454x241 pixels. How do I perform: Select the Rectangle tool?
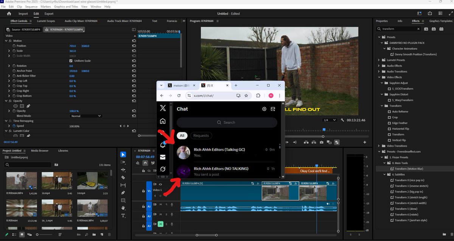click(123, 201)
